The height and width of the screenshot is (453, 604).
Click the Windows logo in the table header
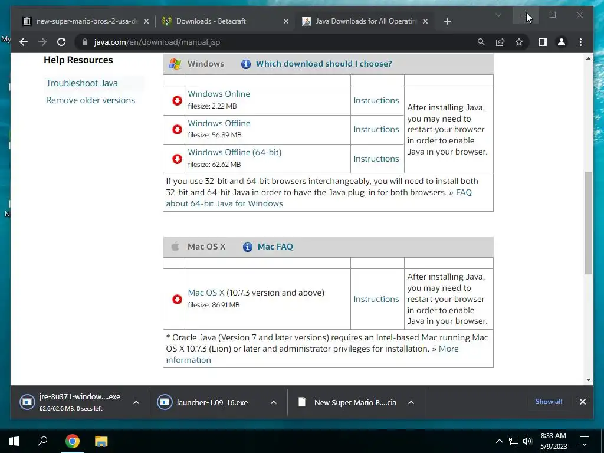pyautogui.click(x=175, y=64)
